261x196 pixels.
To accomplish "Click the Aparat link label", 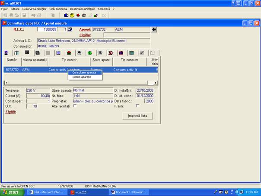I will click(x=85, y=29).
